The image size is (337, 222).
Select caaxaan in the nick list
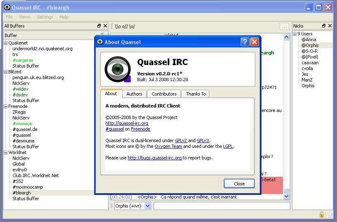310,63
